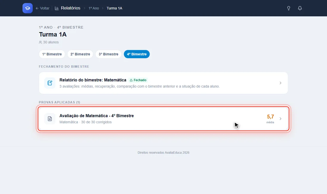This screenshot has height=194, width=327.
Task: Click the 'PROVAS APLICADAS (1)' section label
Action: 59,102
